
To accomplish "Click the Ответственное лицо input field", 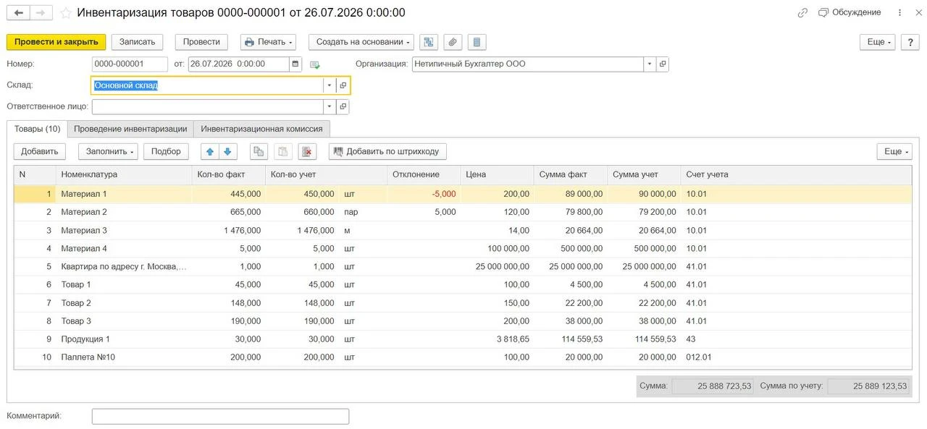I will pos(208,106).
